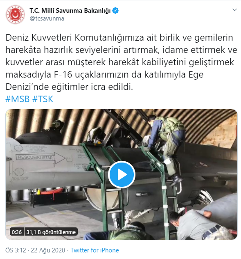Click the F-16 mention in the tweet text
The width and height of the screenshot is (241, 259).
[x=63, y=74]
